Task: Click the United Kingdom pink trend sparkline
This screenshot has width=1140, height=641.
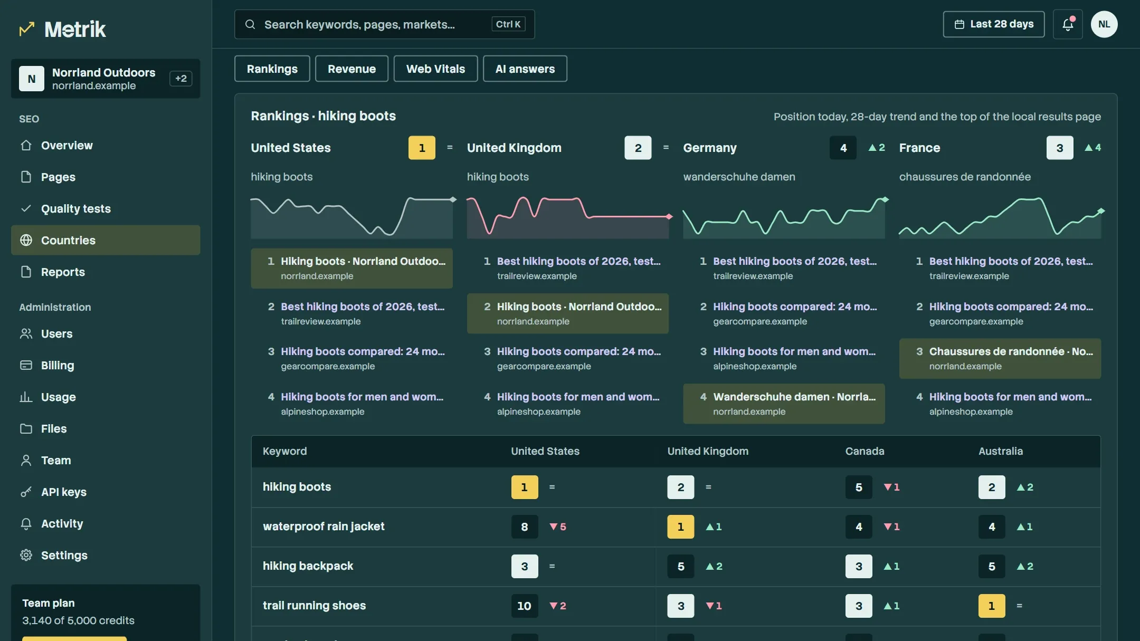Action: [x=569, y=217]
